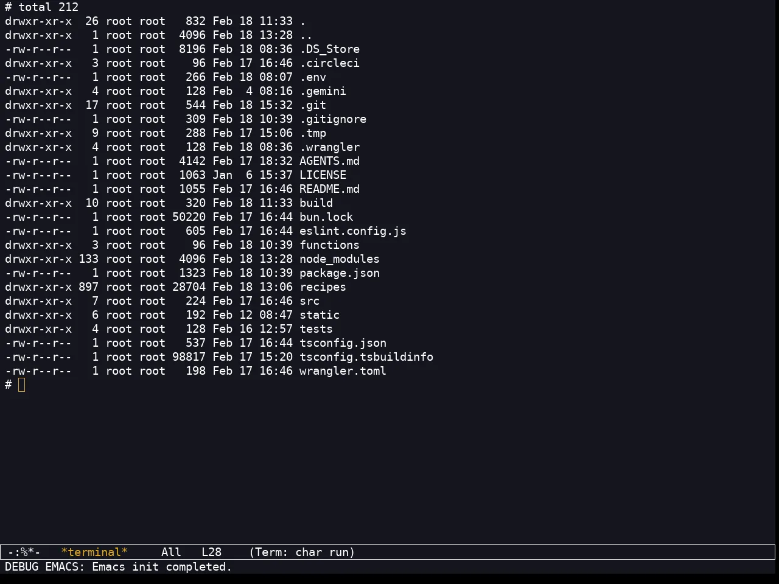This screenshot has width=779, height=584.
Task: Select the tsconfig.json file name
Action: (x=343, y=343)
